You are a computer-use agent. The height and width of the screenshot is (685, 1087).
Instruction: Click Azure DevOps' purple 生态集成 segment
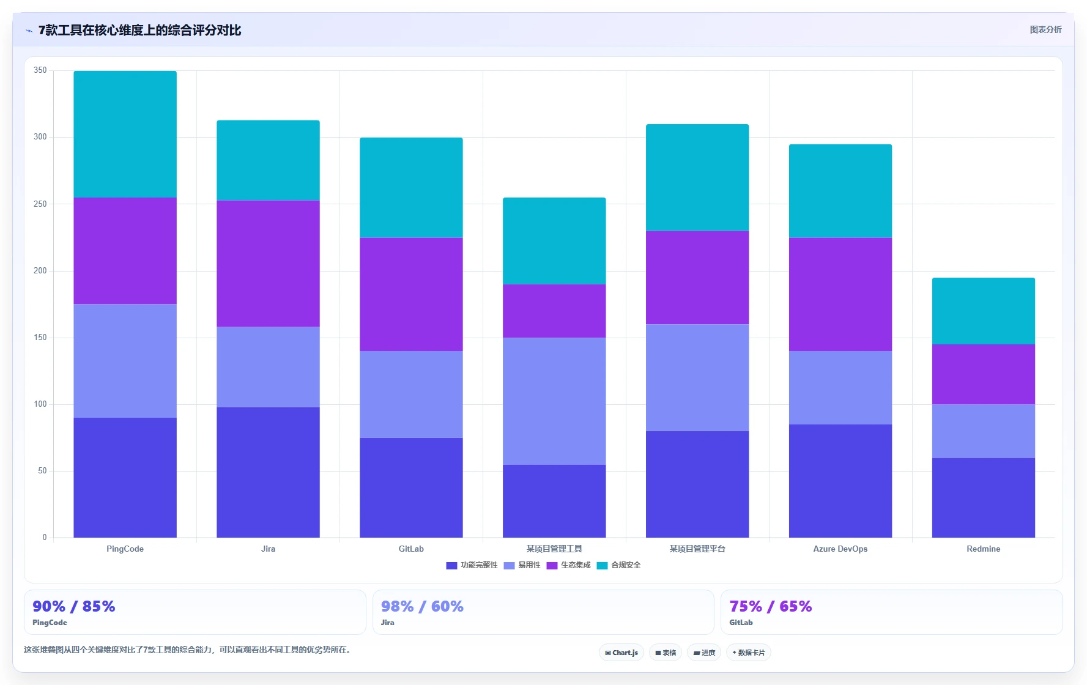point(841,294)
